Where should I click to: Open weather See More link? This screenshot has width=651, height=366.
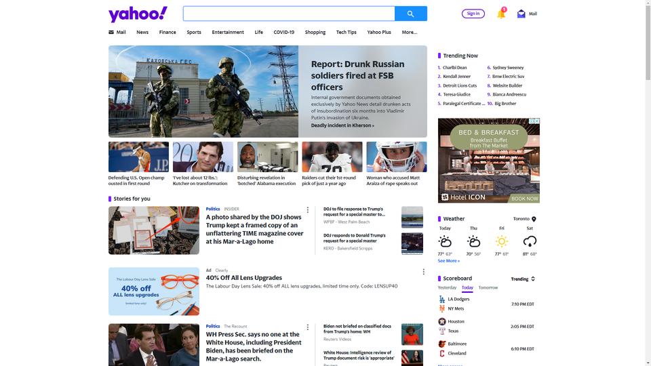pyautogui.click(x=448, y=260)
